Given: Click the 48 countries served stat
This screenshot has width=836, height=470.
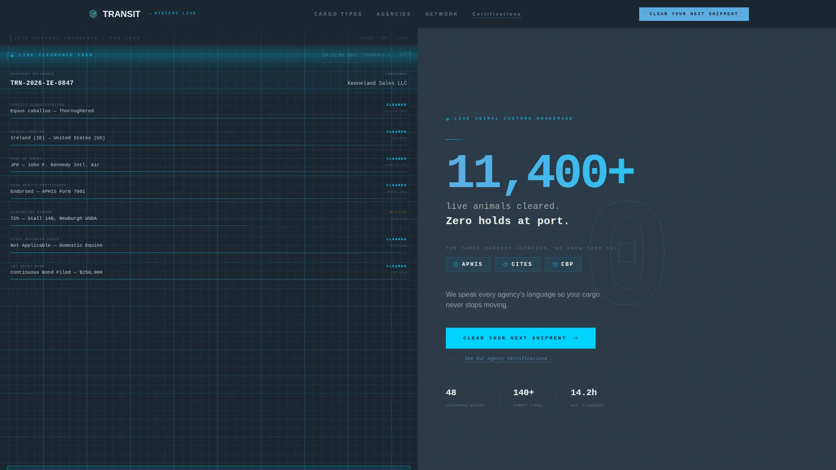Looking at the screenshot, I should [x=465, y=398].
